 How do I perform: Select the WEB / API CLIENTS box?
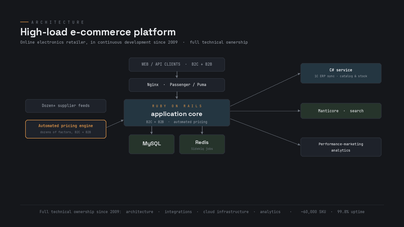pos(177,65)
